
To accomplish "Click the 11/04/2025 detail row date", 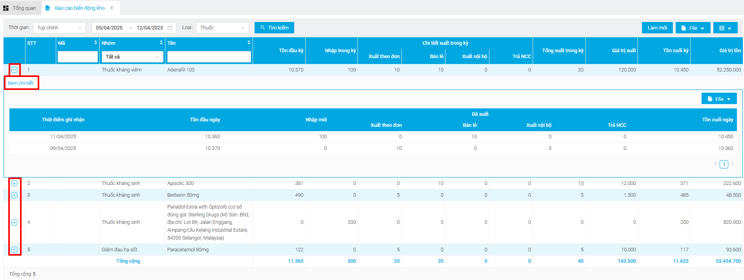I will coord(63,137).
